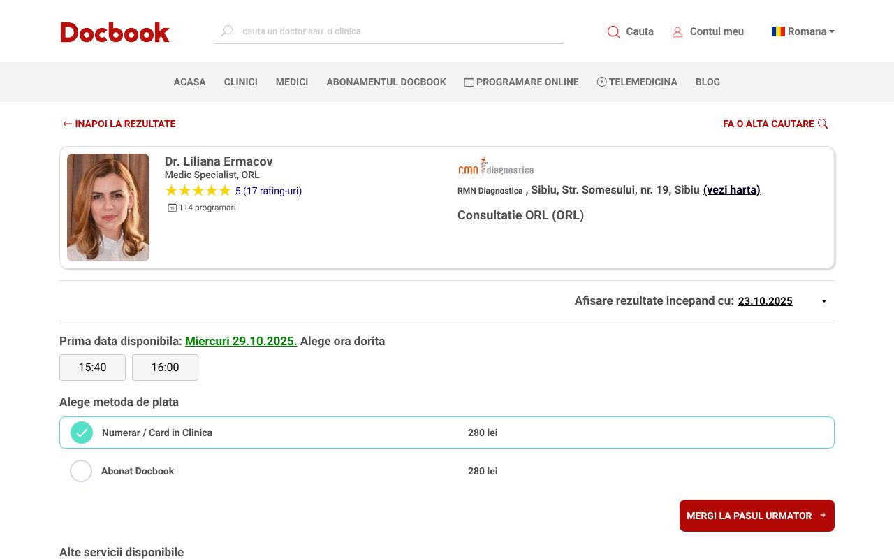Viewport: 894px width, 559px height.
Task: Select Numerar / Card in Clinica payment
Action: [x=82, y=433]
